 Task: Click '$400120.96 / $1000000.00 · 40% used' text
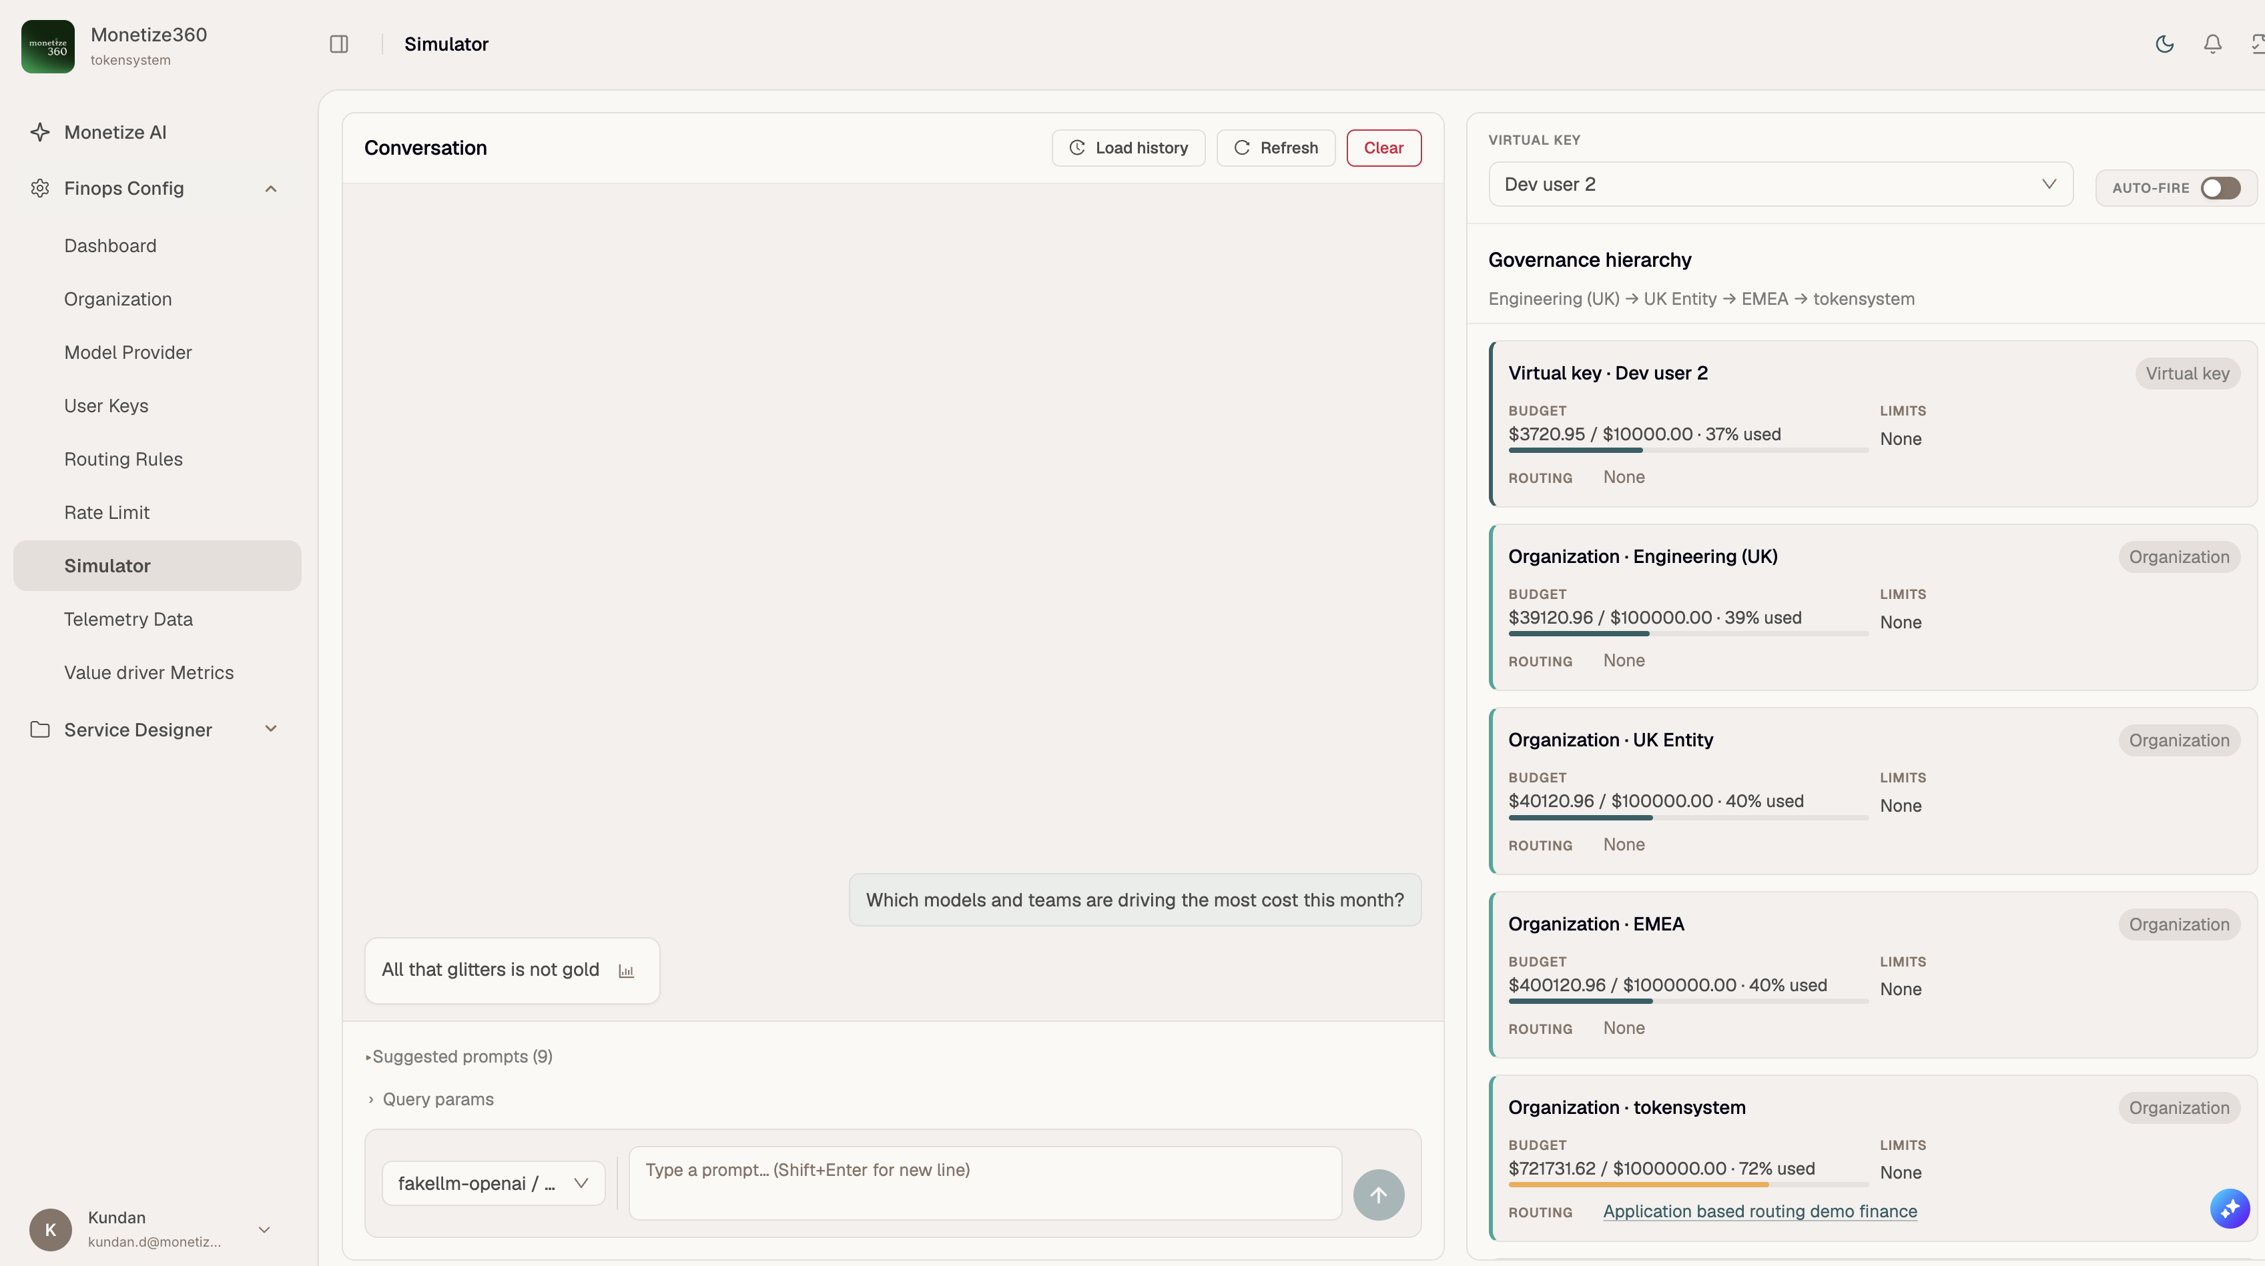coord(1667,985)
